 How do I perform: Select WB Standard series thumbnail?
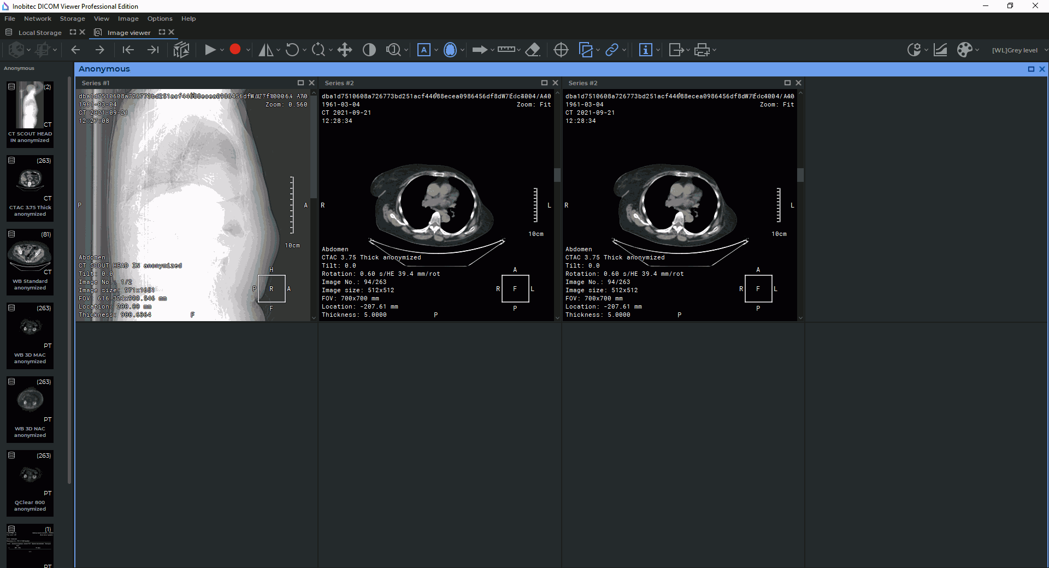(x=30, y=260)
